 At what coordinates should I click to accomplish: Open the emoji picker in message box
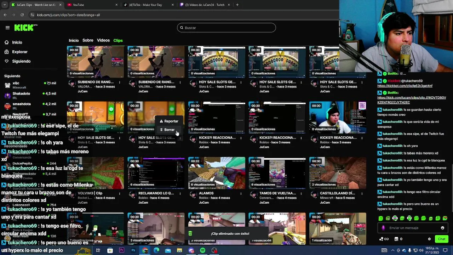[443, 228]
